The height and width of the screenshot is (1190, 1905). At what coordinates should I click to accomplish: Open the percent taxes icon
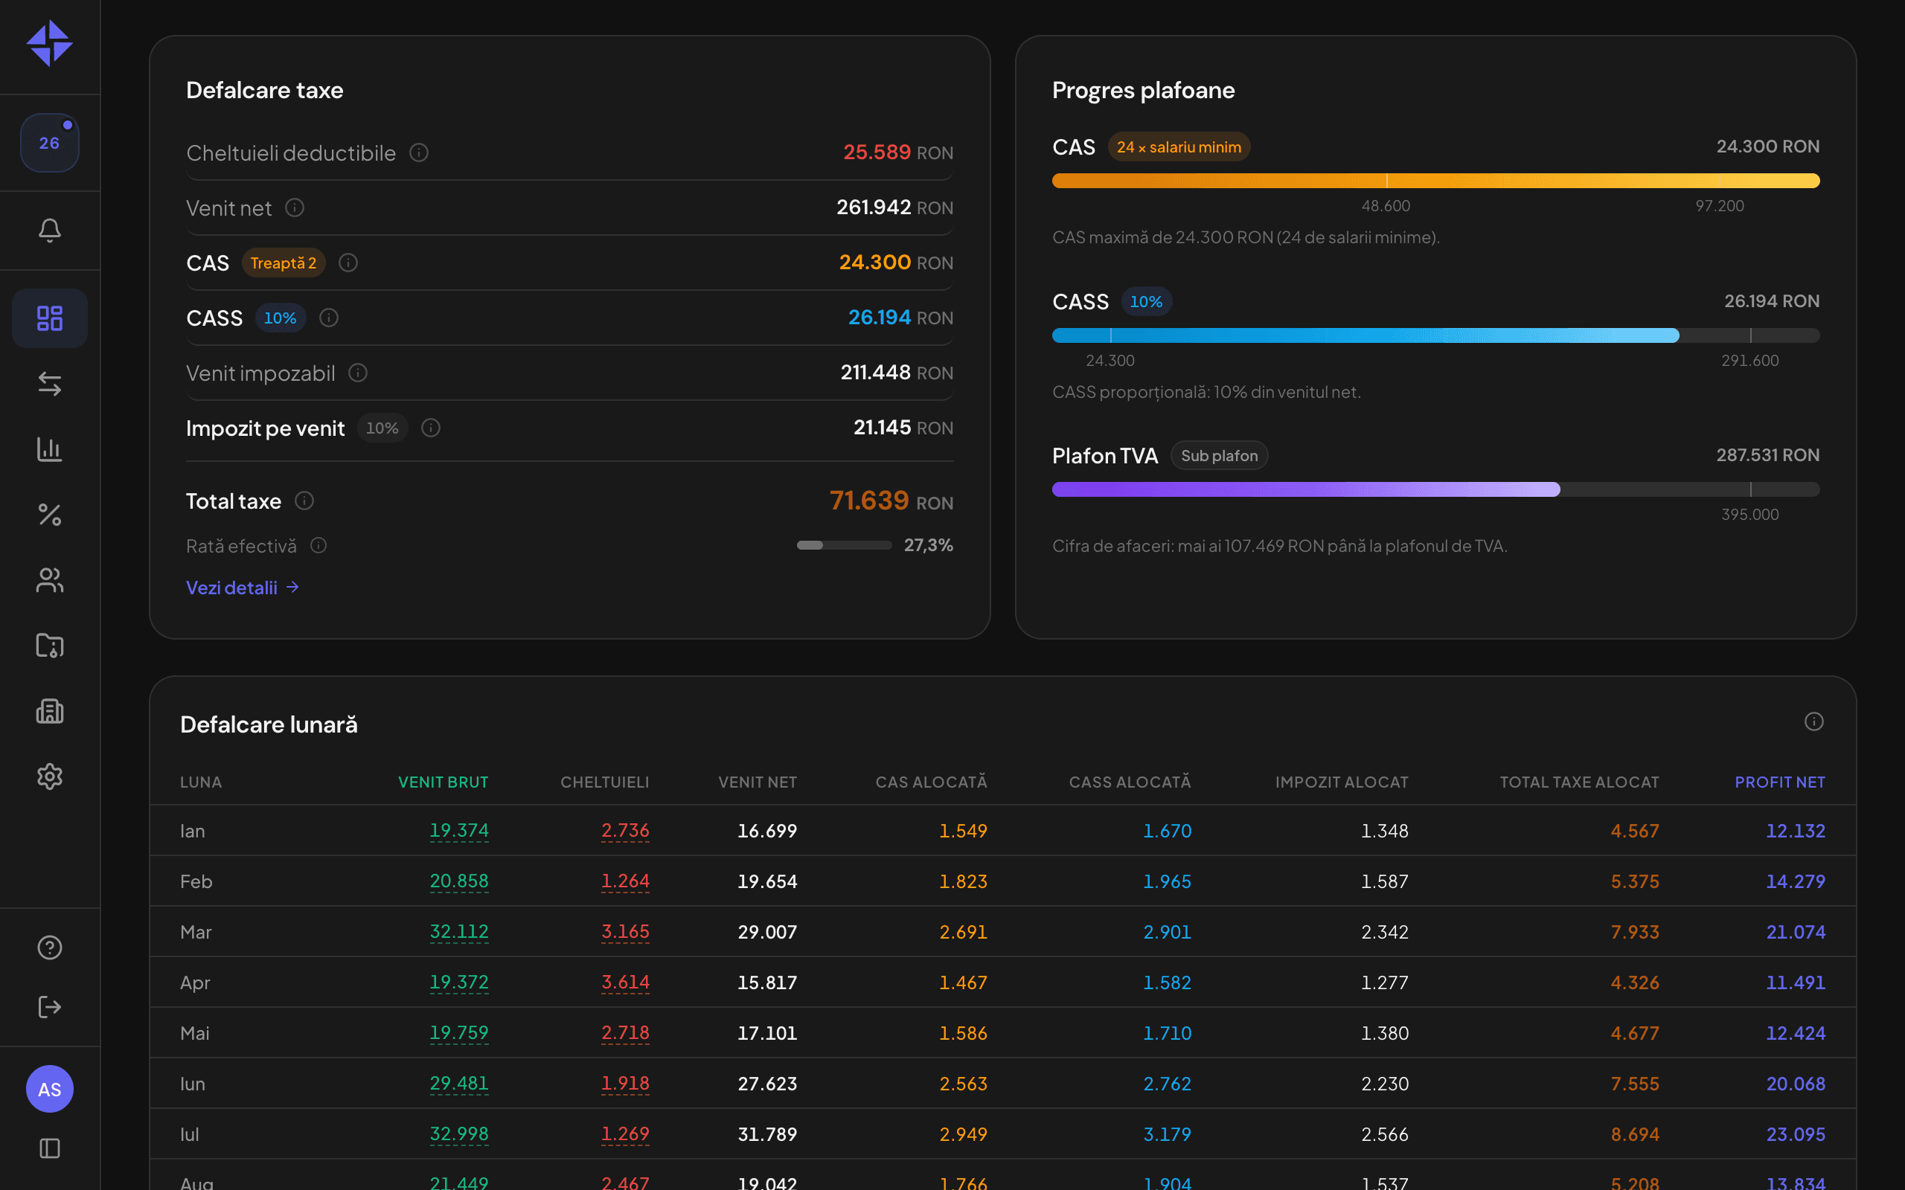click(x=50, y=515)
